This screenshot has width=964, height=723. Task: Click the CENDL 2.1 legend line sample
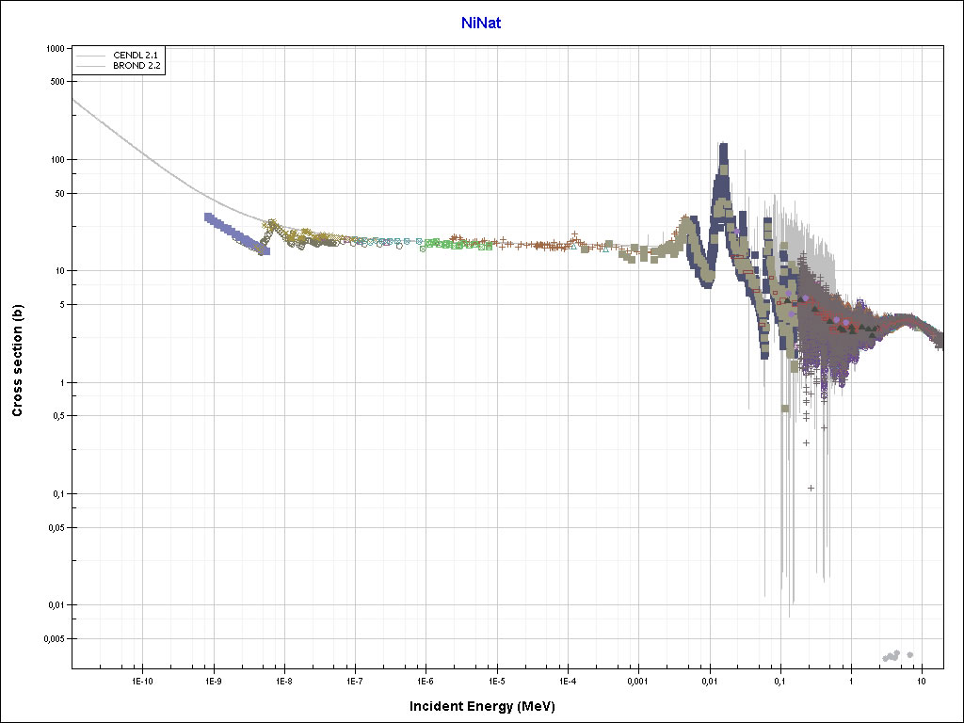[x=92, y=56]
